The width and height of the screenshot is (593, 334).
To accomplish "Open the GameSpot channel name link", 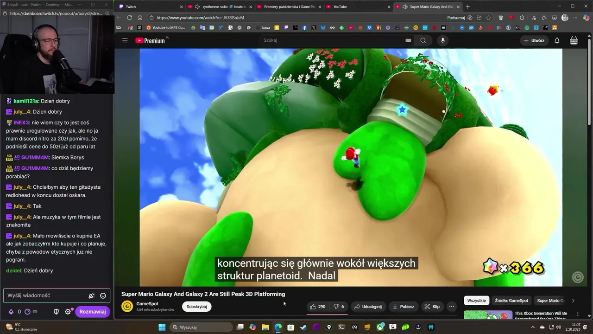I will pos(147,304).
